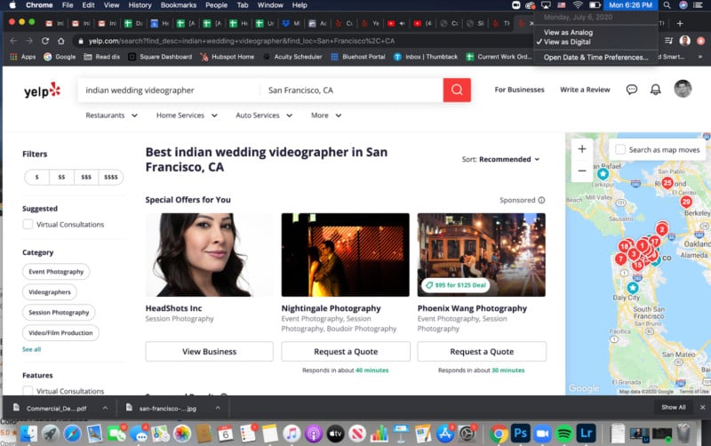
Task: Click the Write a Review link
Action: (585, 90)
